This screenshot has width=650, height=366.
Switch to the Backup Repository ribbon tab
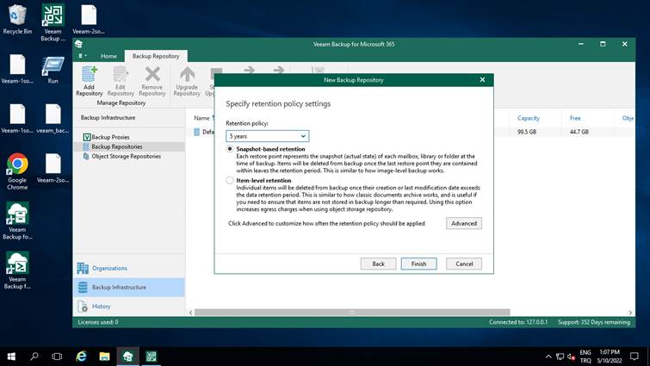(156, 56)
